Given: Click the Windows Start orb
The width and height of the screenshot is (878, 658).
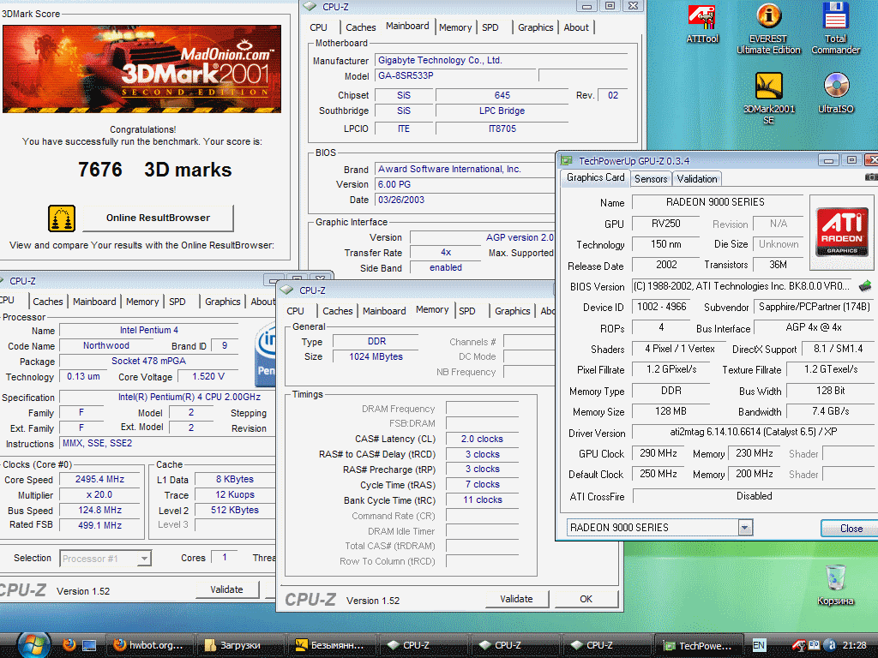Looking at the screenshot, I should pos(33,644).
